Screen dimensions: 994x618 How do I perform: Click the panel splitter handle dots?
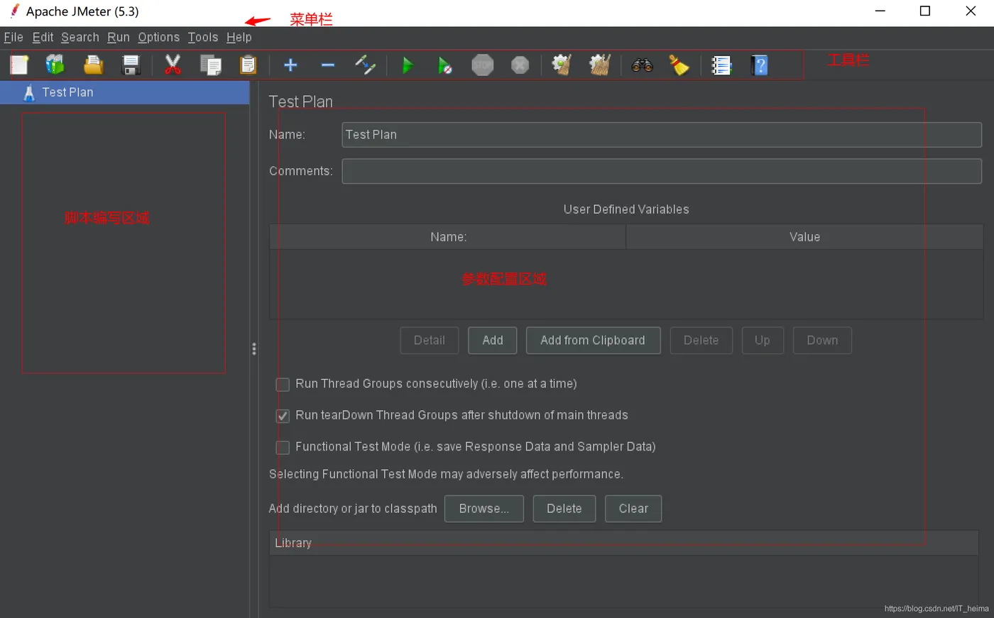254,349
